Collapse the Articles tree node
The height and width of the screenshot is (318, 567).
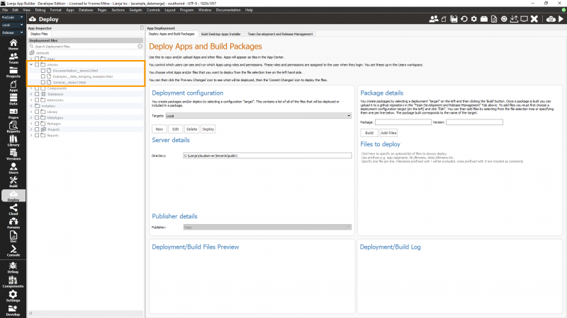31,65
